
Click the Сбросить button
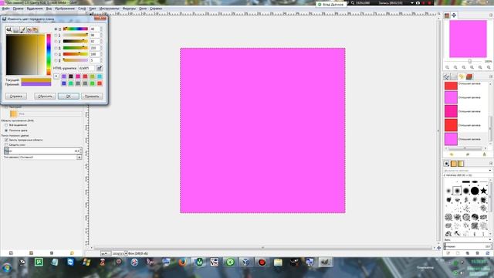(45, 96)
